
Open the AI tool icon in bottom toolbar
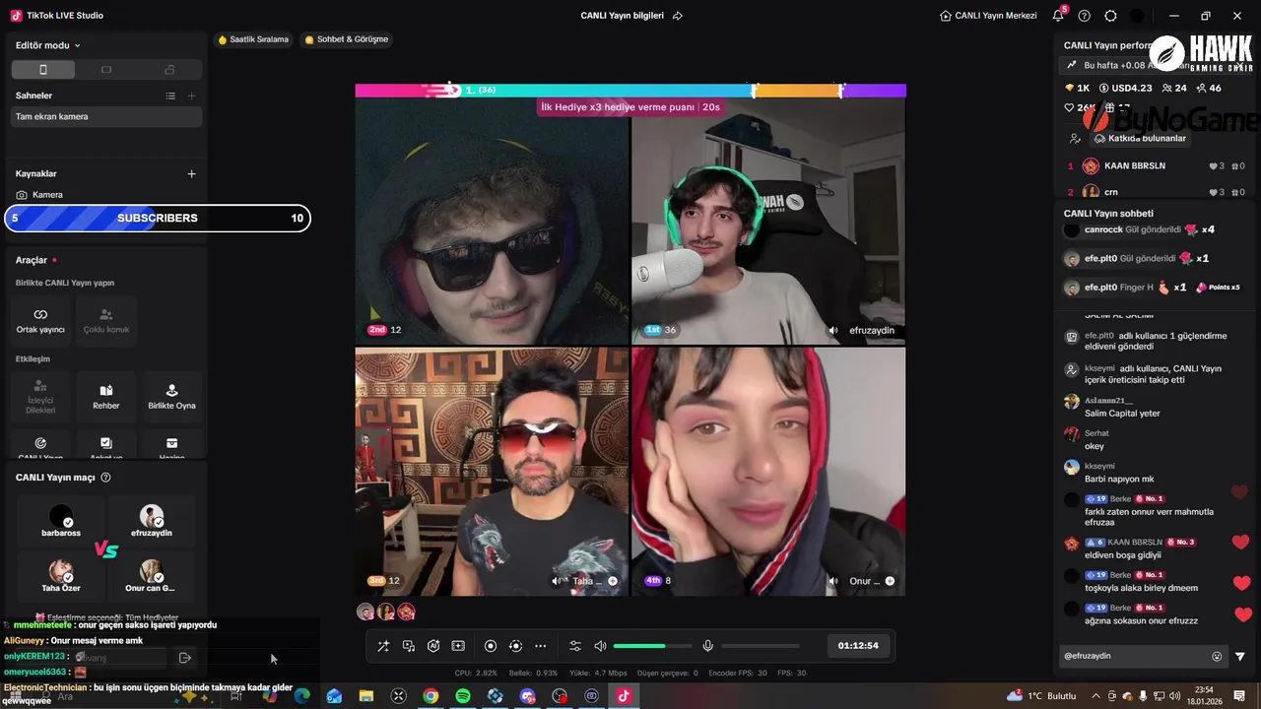tap(433, 646)
